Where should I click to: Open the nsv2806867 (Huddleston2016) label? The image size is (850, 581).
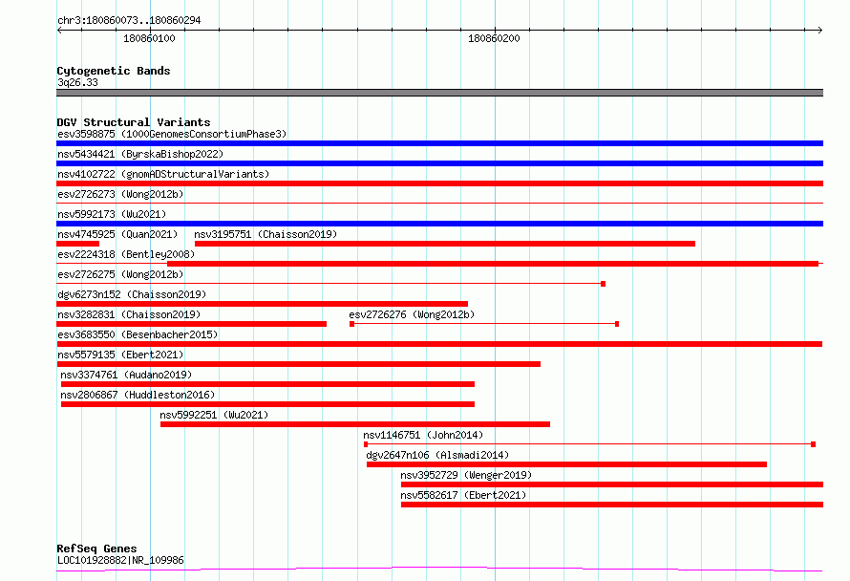138,395
